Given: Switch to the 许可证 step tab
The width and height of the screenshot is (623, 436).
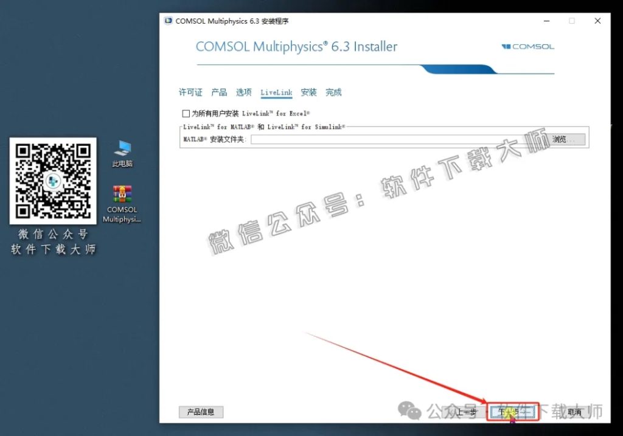Looking at the screenshot, I should pyautogui.click(x=190, y=92).
